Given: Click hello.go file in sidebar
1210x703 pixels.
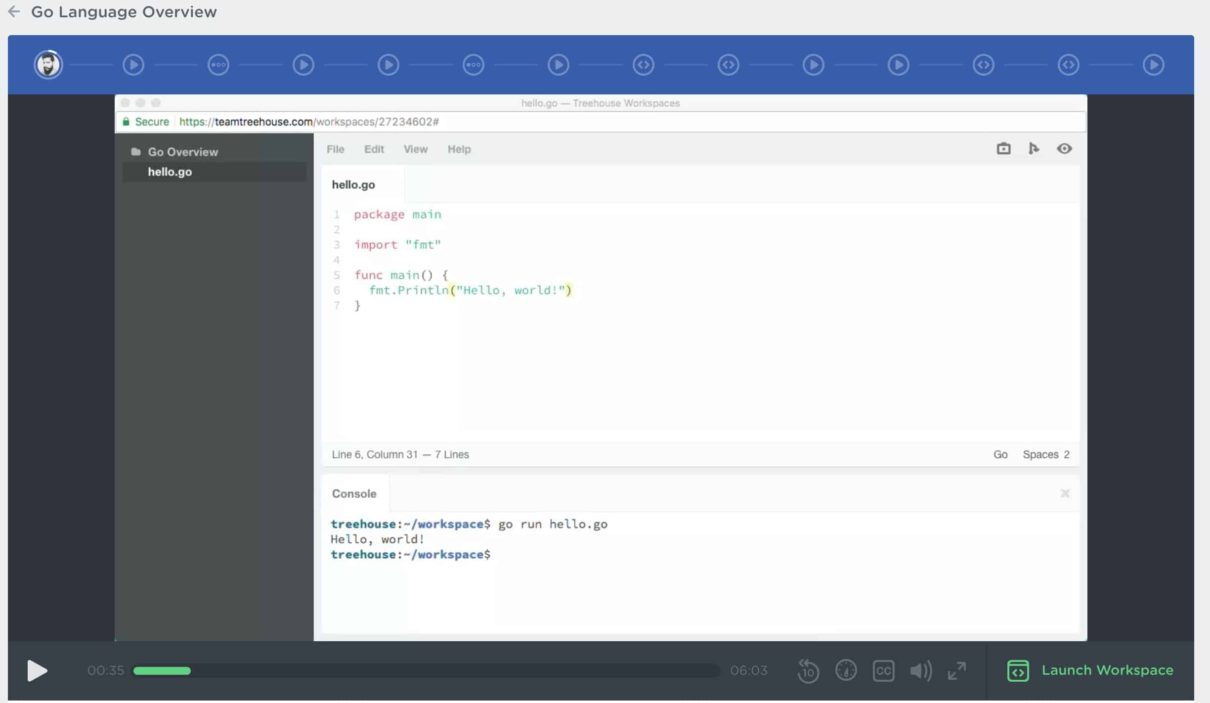Looking at the screenshot, I should click(x=170, y=172).
